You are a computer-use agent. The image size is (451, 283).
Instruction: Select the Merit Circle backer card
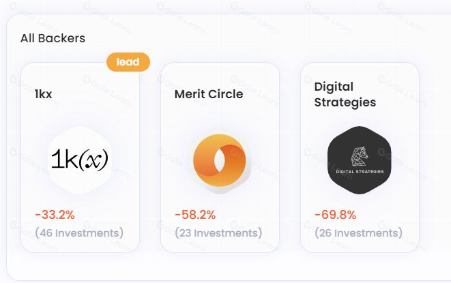pyautogui.click(x=220, y=158)
